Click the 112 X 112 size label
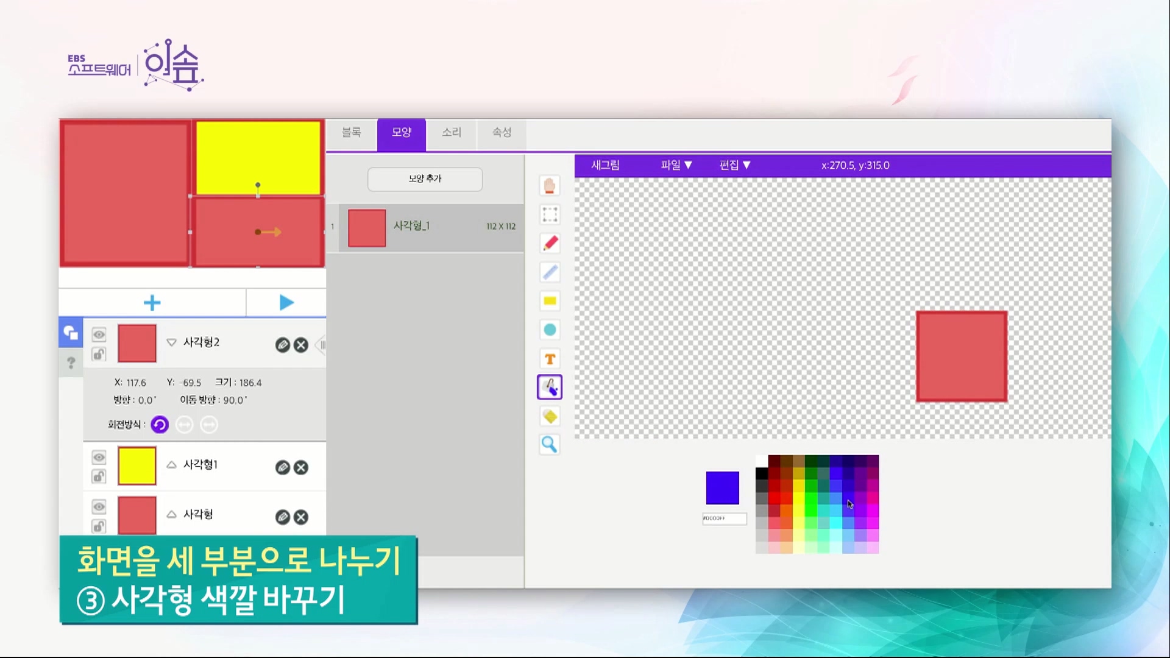Viewport: 1170px width, 658px height. (x=501, y=227)
